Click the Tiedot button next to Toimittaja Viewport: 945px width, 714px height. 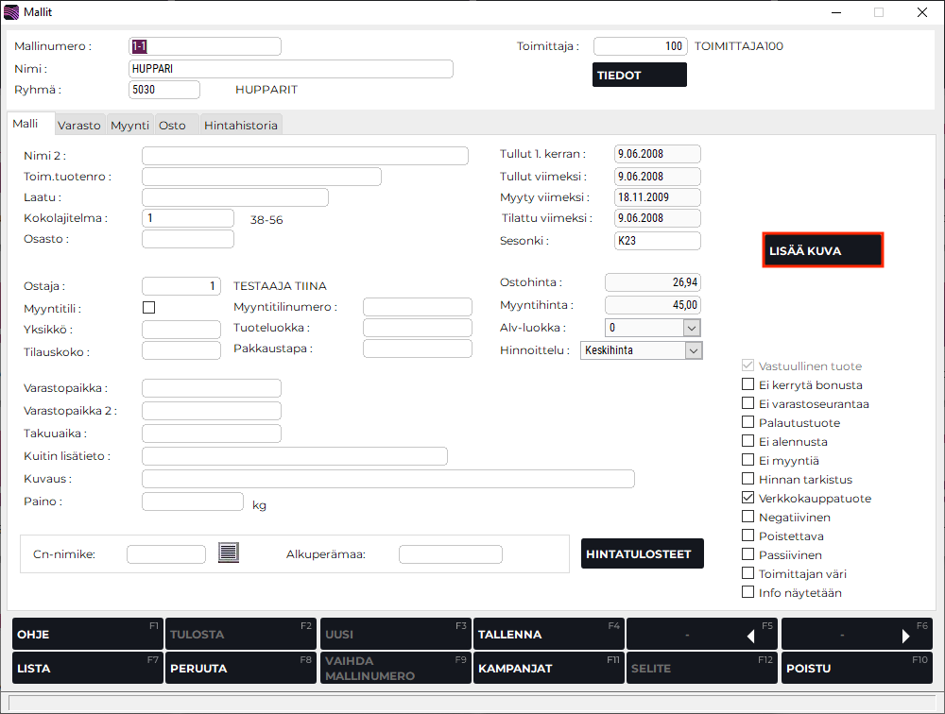640,76
